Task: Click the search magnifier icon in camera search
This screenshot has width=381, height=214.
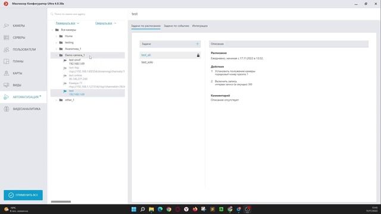Action: pyautogui.click(x=52, y=14)
